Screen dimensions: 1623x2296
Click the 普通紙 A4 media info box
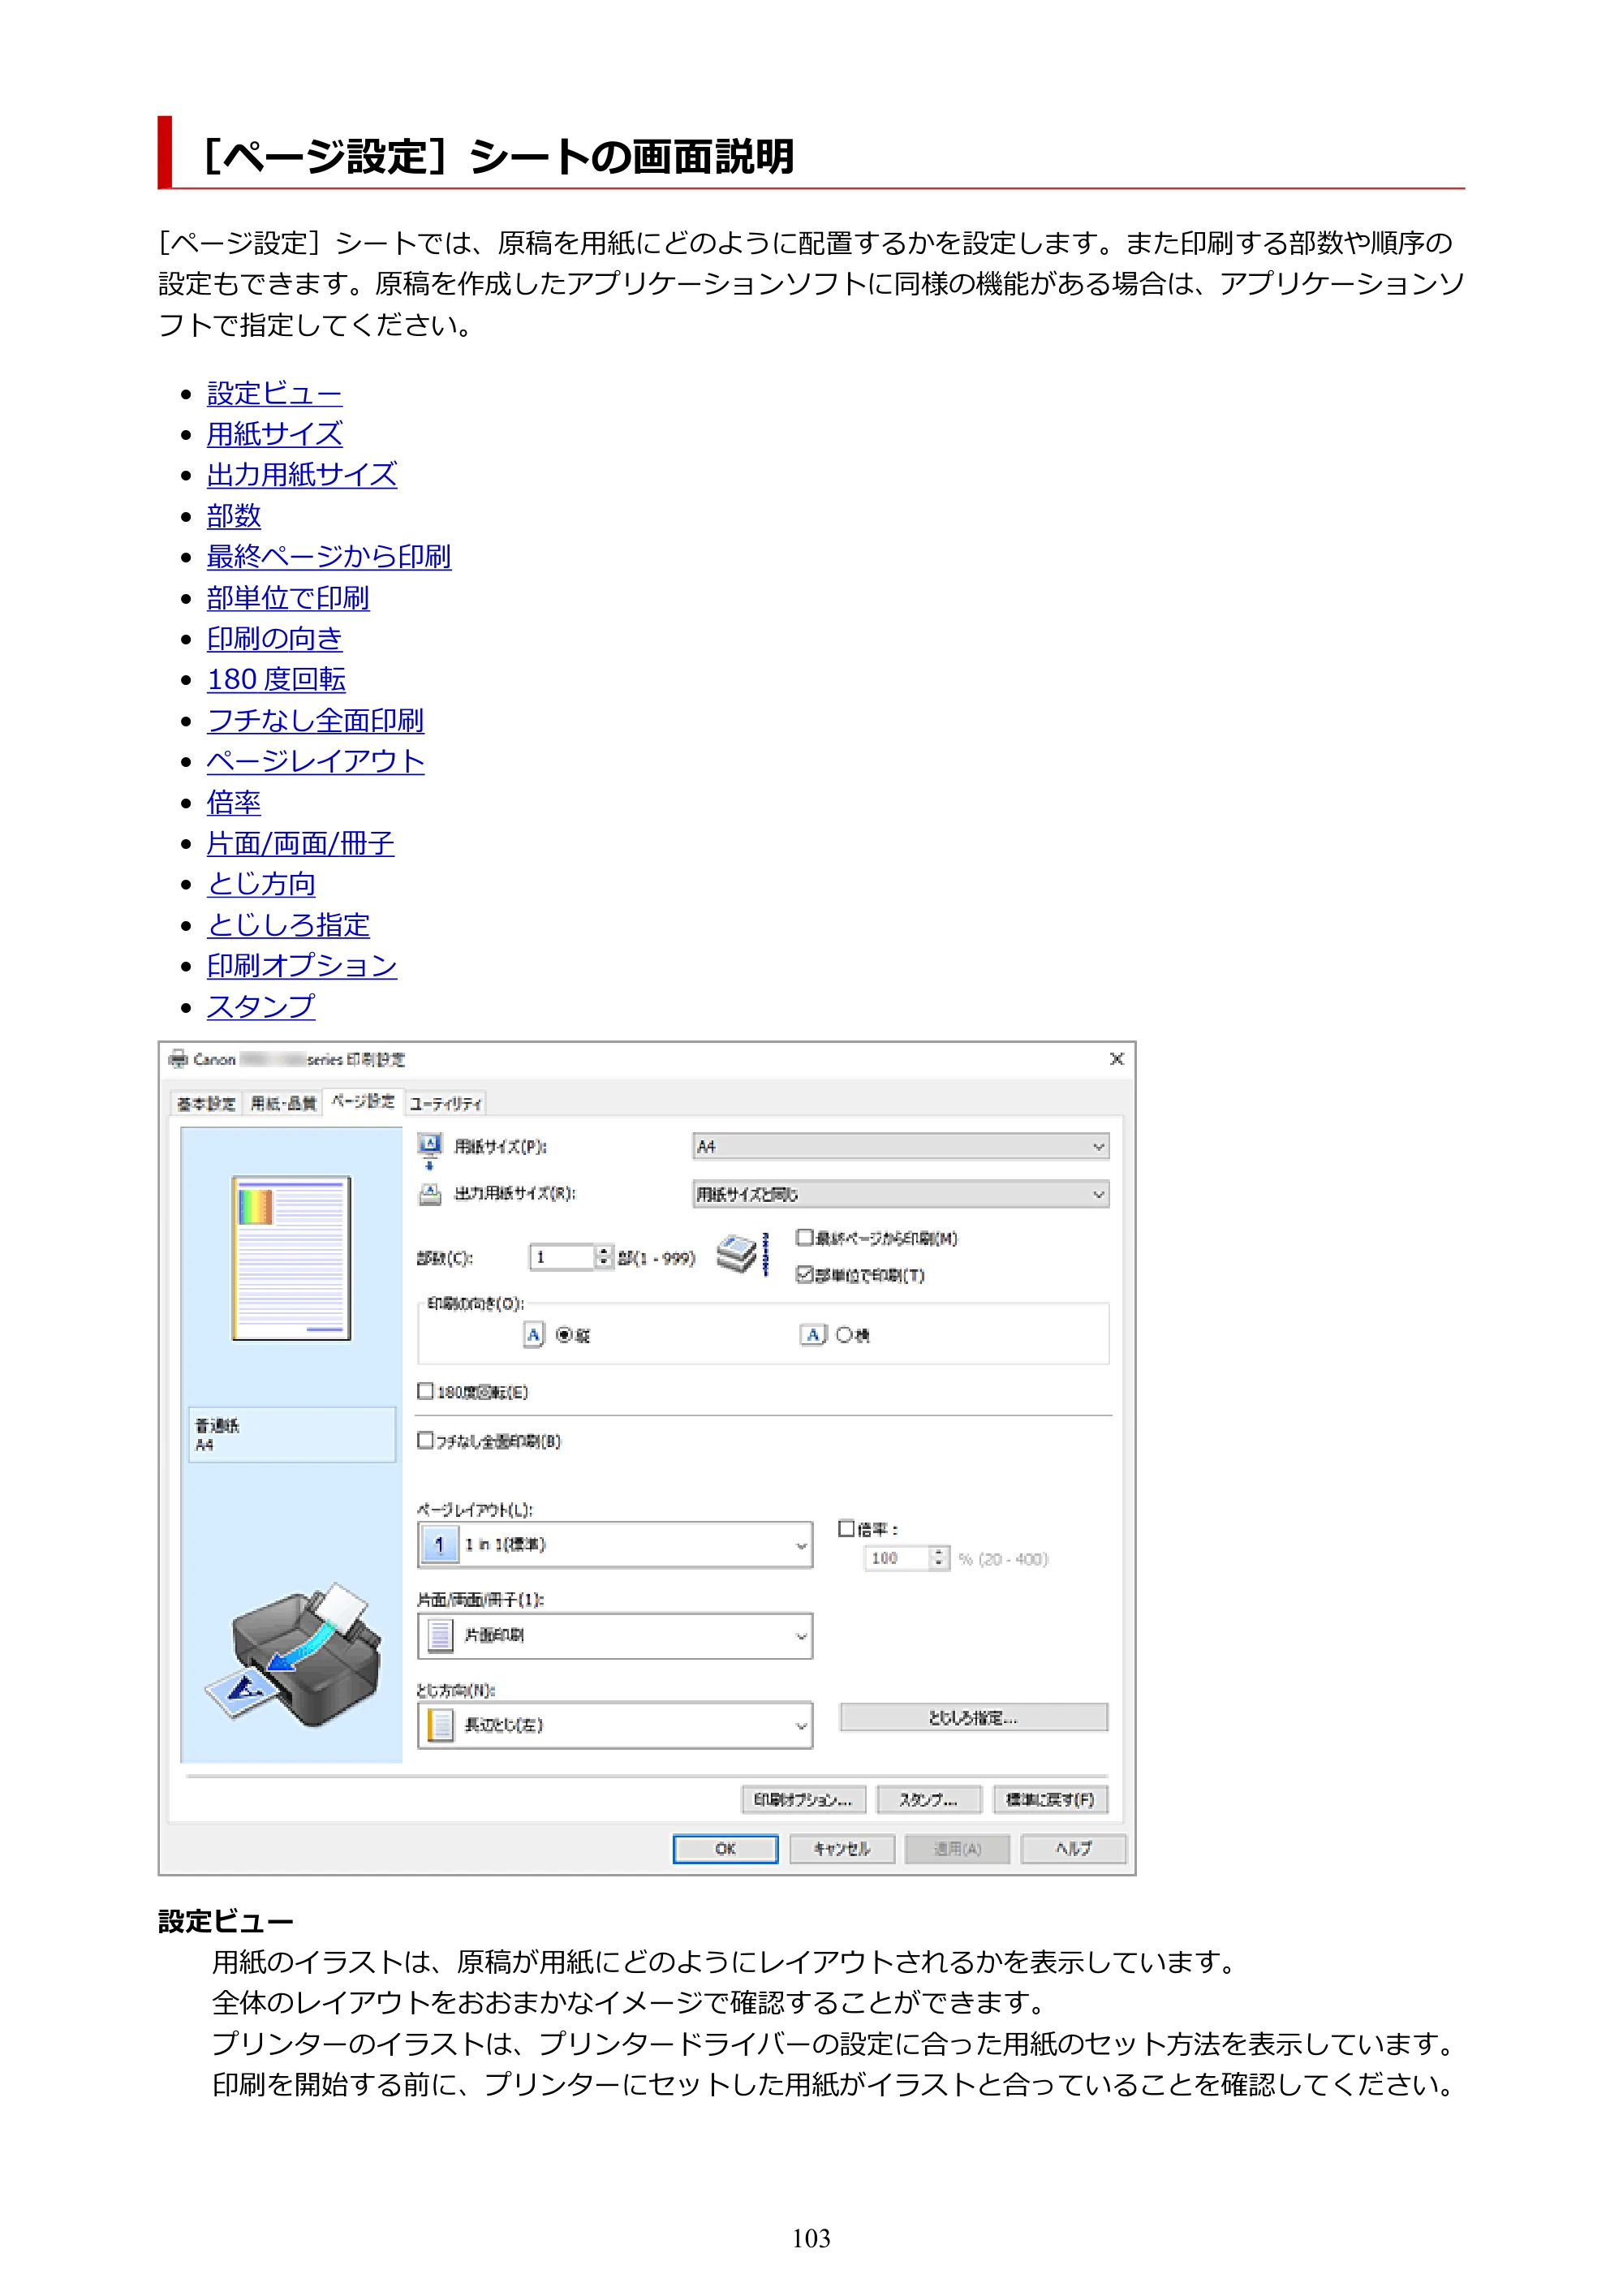292,1435
